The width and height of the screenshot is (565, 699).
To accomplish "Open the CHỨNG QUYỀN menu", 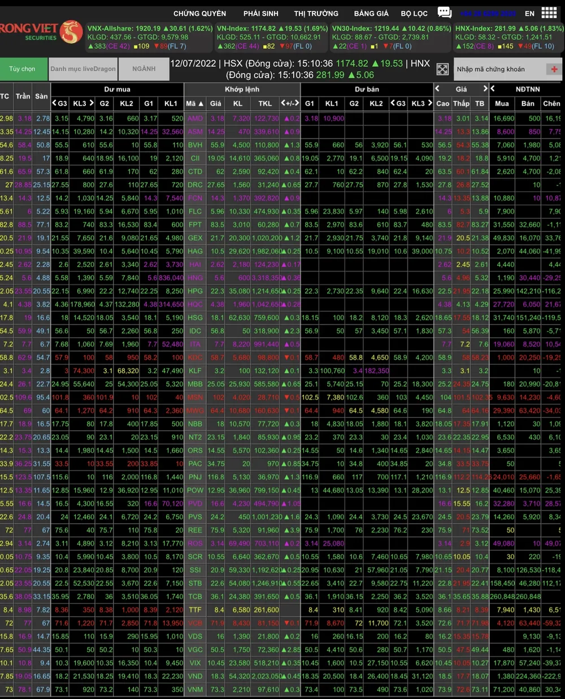I will pos(199,13).
